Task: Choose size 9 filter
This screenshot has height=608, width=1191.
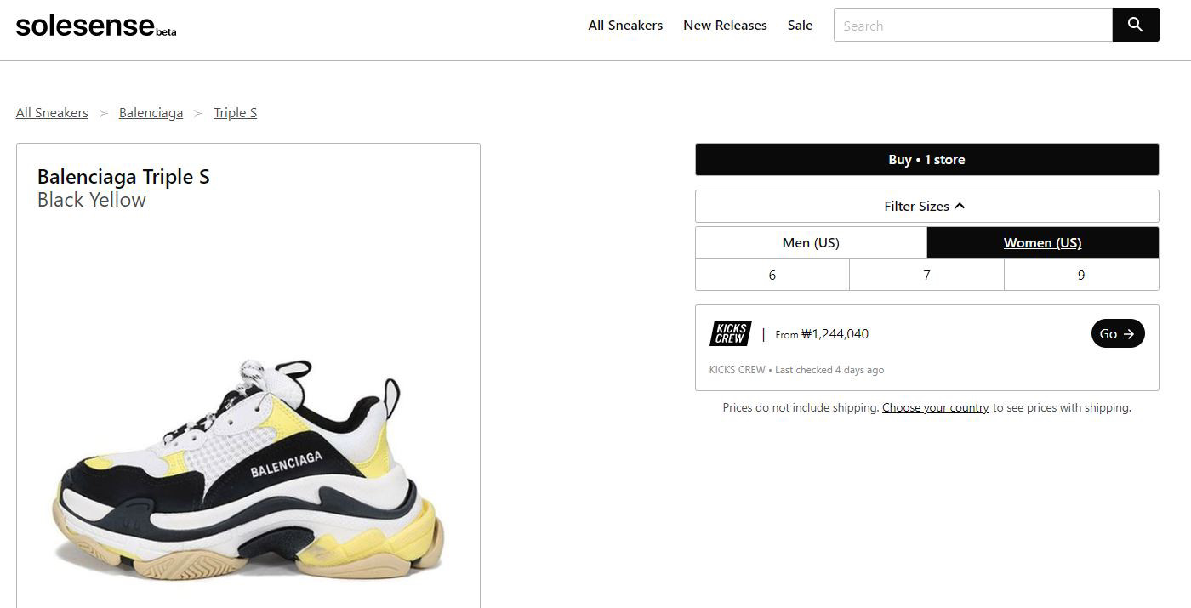Action: [x=1081, y=275]
